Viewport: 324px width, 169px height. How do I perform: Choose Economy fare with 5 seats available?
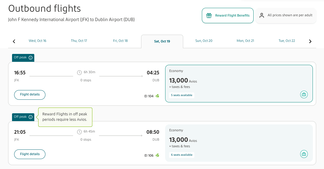pos(239,83)
